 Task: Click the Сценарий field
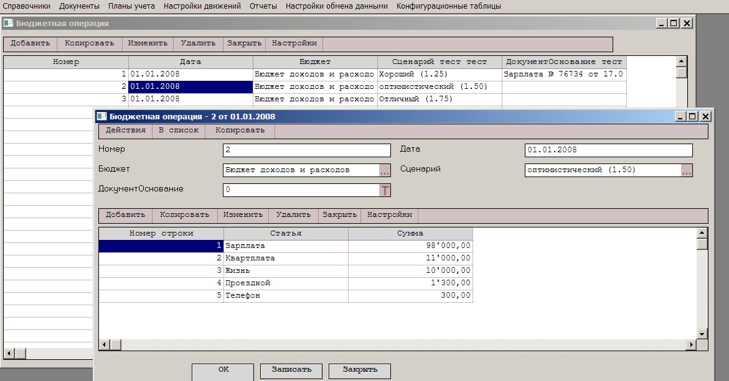(x=603, y=170)
